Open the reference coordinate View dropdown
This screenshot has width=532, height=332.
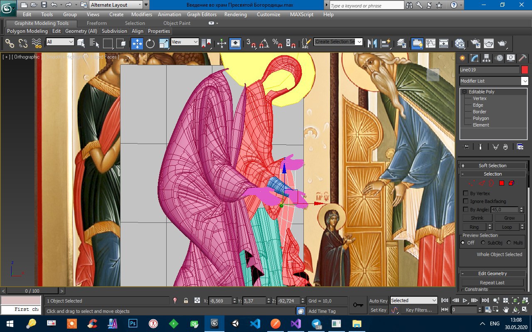[185, 42]
